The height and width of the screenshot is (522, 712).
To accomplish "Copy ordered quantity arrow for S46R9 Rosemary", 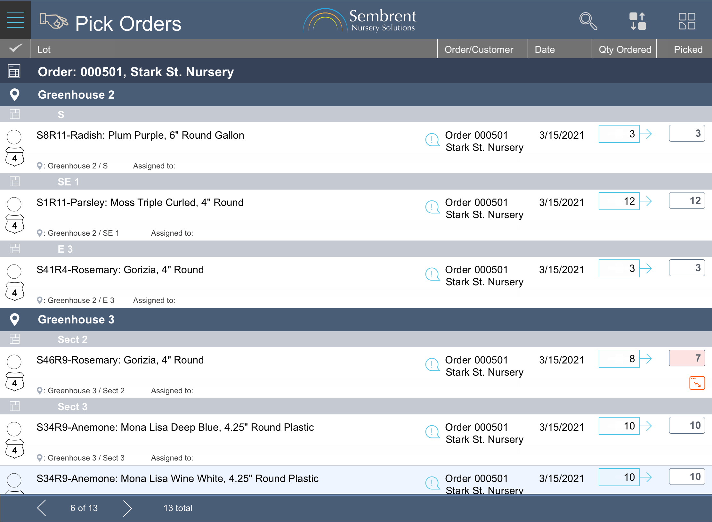I will coord(646,359).
